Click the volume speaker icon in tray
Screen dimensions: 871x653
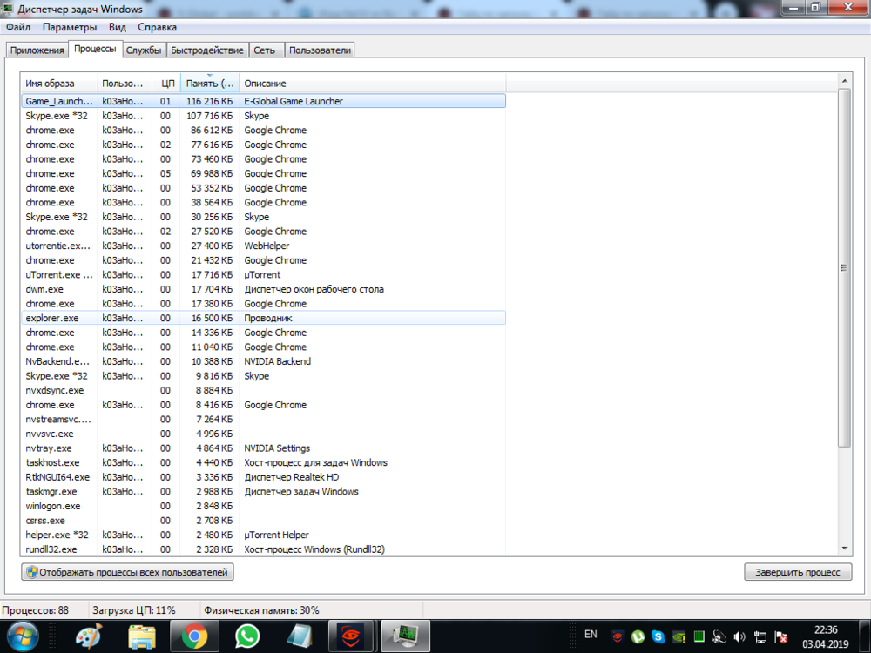tap(739, 636)
